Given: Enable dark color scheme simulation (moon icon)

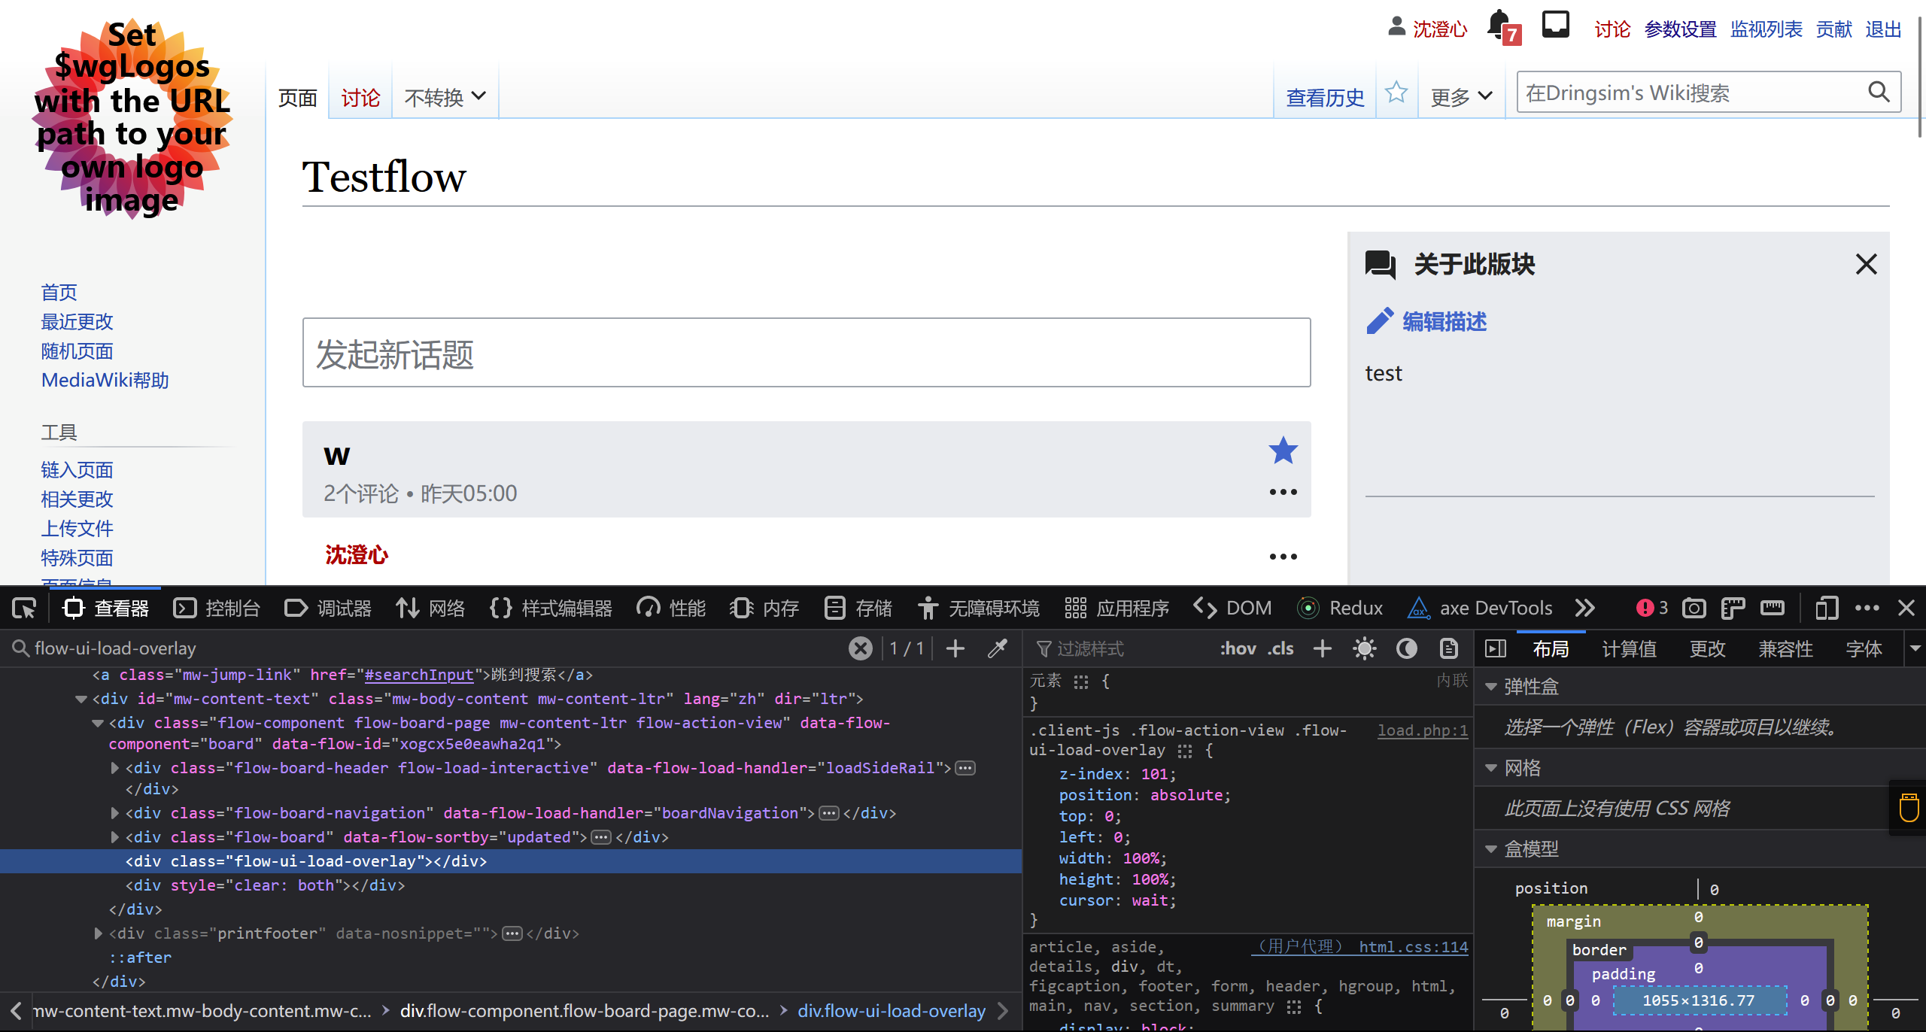Looking at the screenshot, I should click(x=1406, y=648).
